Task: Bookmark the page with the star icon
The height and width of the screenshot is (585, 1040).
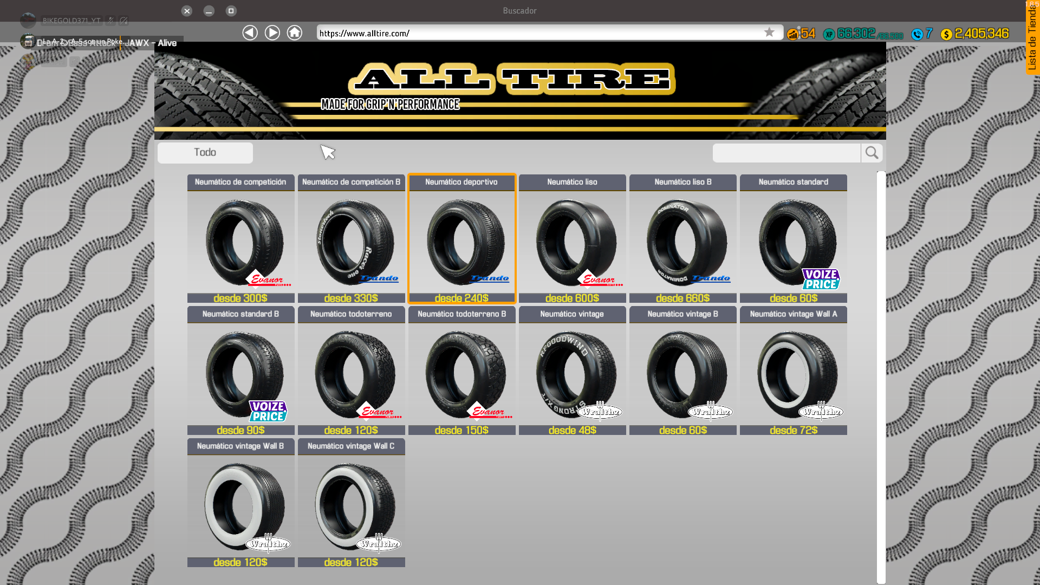Action: (769, 32)
